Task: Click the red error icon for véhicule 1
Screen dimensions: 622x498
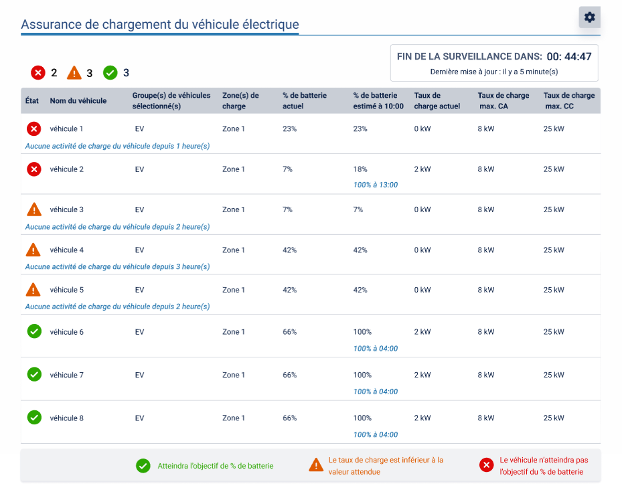Action: point(34,129)
